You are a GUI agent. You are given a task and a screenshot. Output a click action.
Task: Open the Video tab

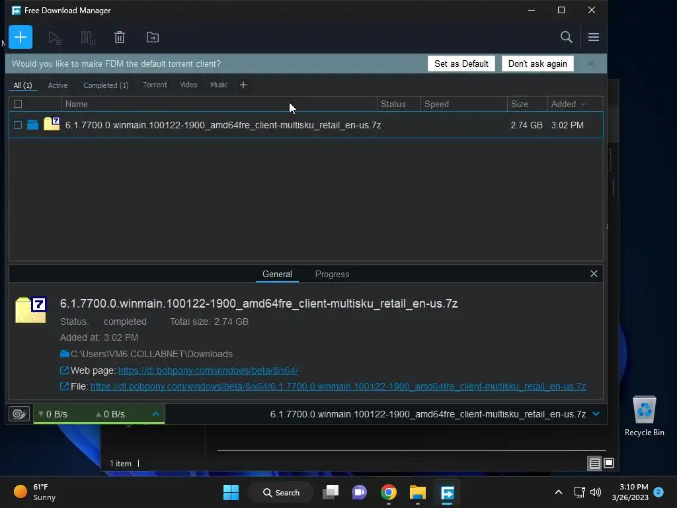(x=188, y=85)
